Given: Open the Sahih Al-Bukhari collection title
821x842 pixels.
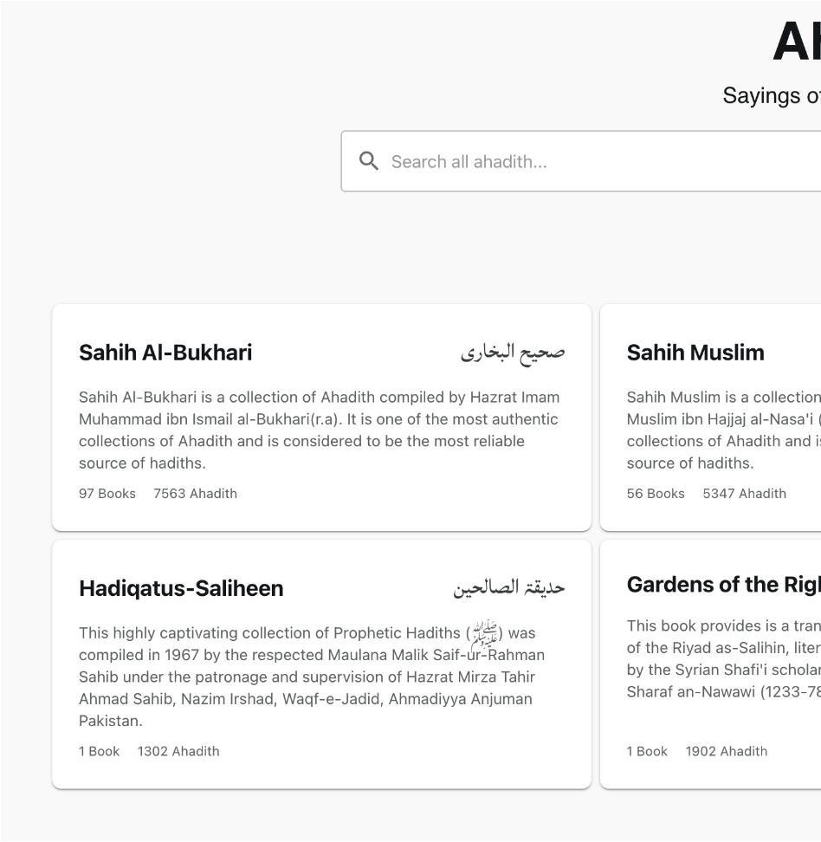Looking at the screenshot, I should [165, 353].
